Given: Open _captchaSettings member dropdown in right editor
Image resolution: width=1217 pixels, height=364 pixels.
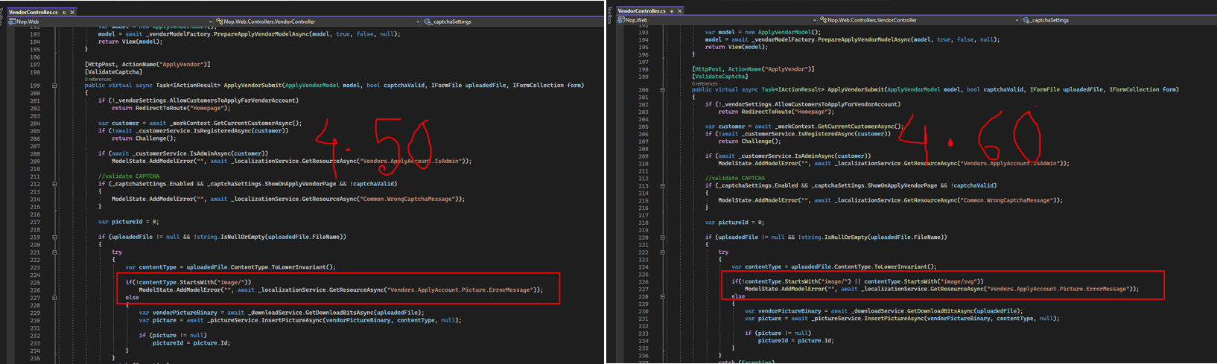Looking at the screenshot, I should (1119, 20).
